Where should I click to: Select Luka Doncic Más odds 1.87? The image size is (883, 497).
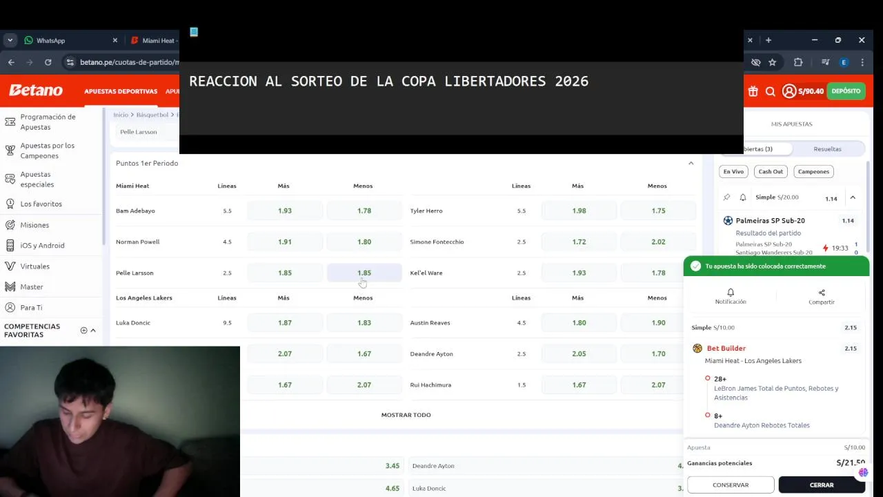pyautogui.click(x=285, y=322)
